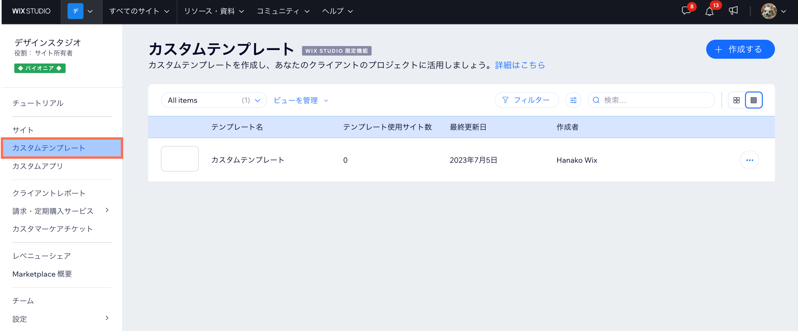Open the blue workspace avatar icon

[76, 11]
